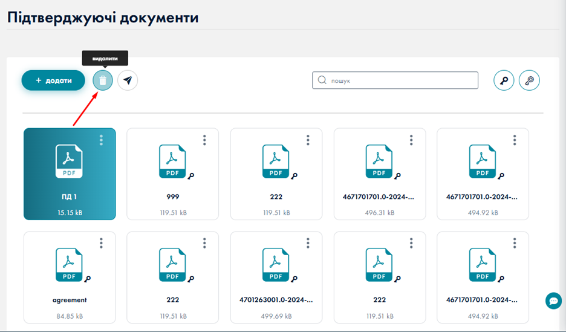Open the three-dot menu for the 4701263001.0-2024 document
The height and width of the screenshot is (332, 566).
(x=308, y=243)
